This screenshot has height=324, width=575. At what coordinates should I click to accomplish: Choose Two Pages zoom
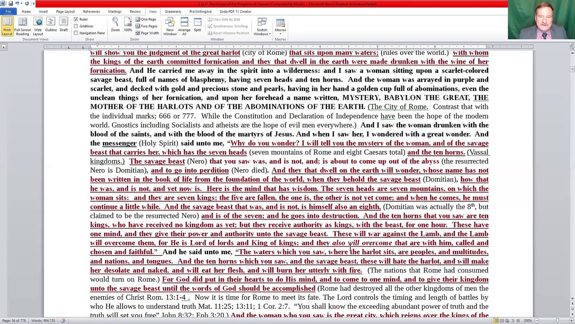coord(147,26)
